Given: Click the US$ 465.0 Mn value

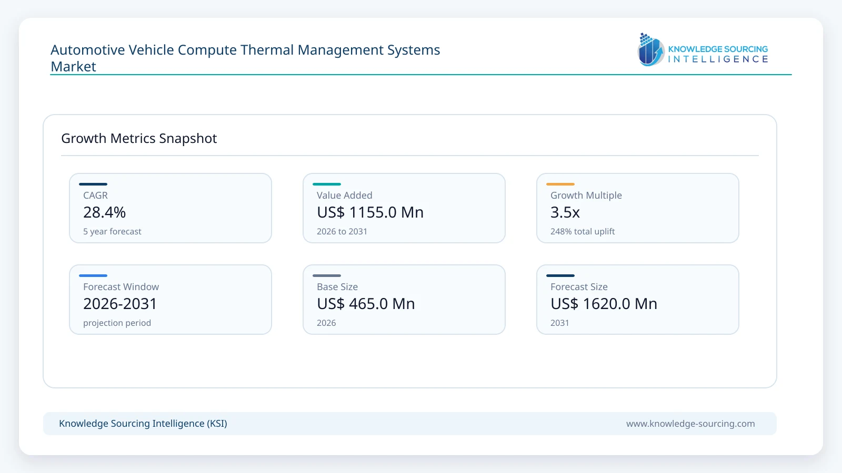Looking at the screenshot, I should [366, 304].
